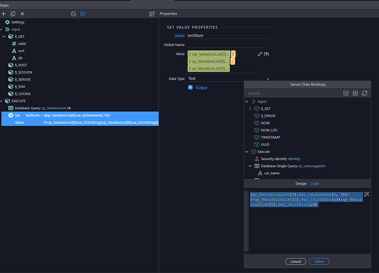This screenshot has width=379, height=273.
Task: Refresh the Server Data Bindings list
Action: [365, 93]
